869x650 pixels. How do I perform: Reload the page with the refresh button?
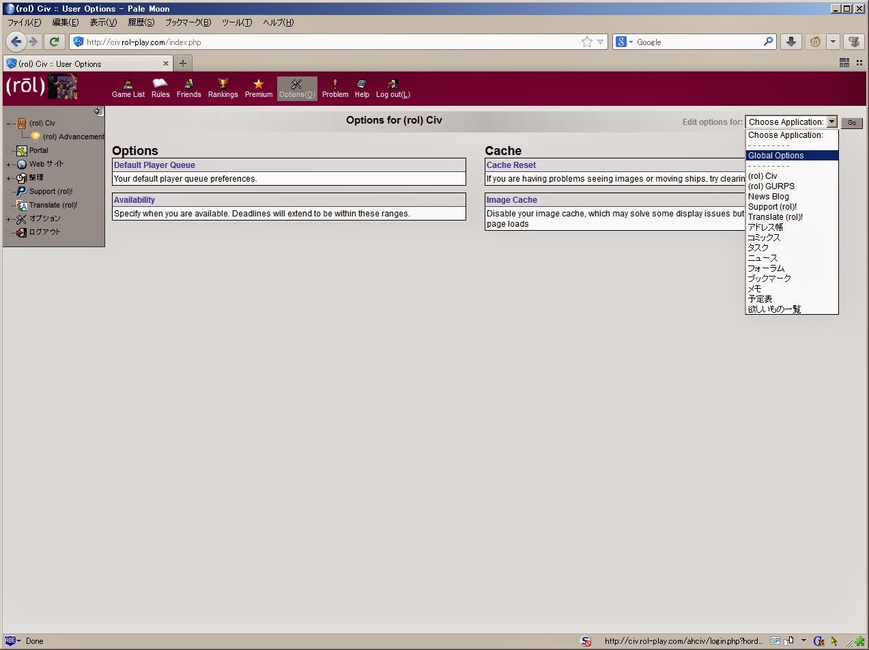coord(55,42)
